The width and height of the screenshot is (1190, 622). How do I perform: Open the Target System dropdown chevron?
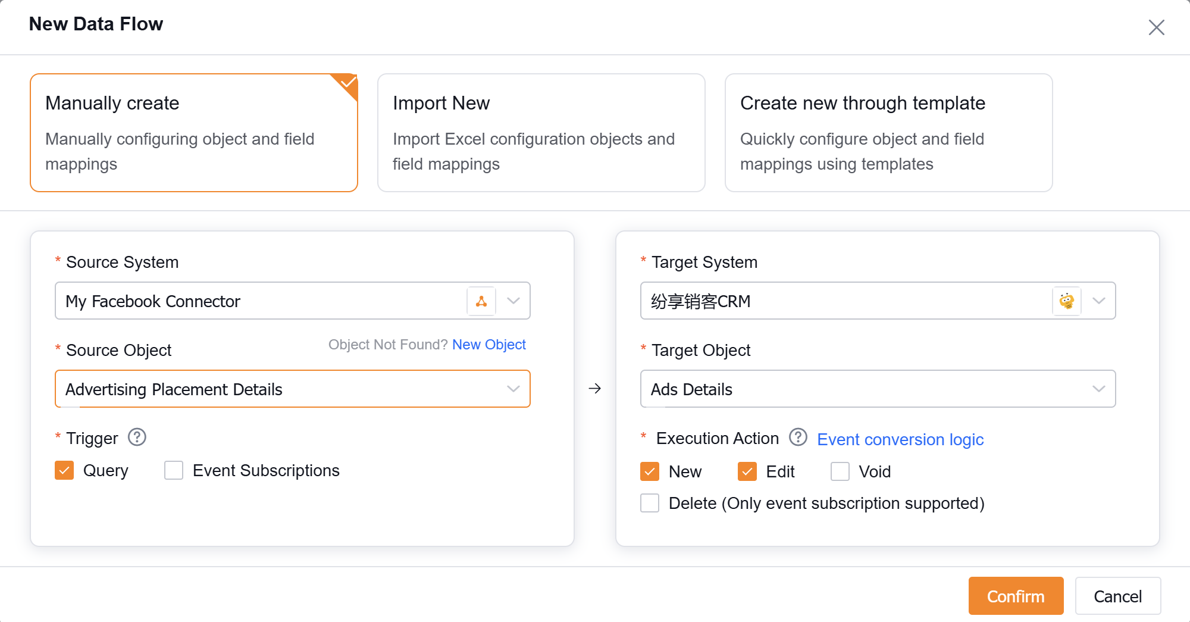pyautogui.click(x=1098, y=301)
